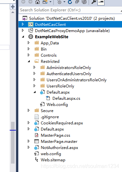
Task: Select Solution 'DotNetCasClient.vs2010' node
Action: click(72, 18)
